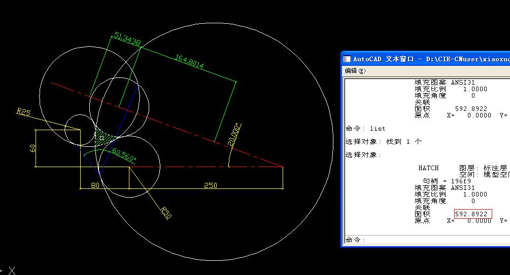510x275 pixels.
Task: Click the '图层: 标注层' text
Action: click(x=483, y=168)
